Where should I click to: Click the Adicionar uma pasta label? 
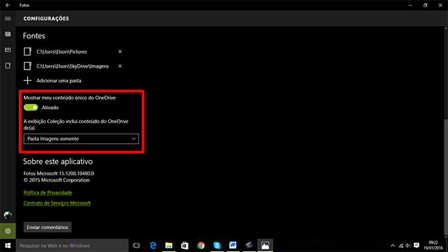click(59, 81)
